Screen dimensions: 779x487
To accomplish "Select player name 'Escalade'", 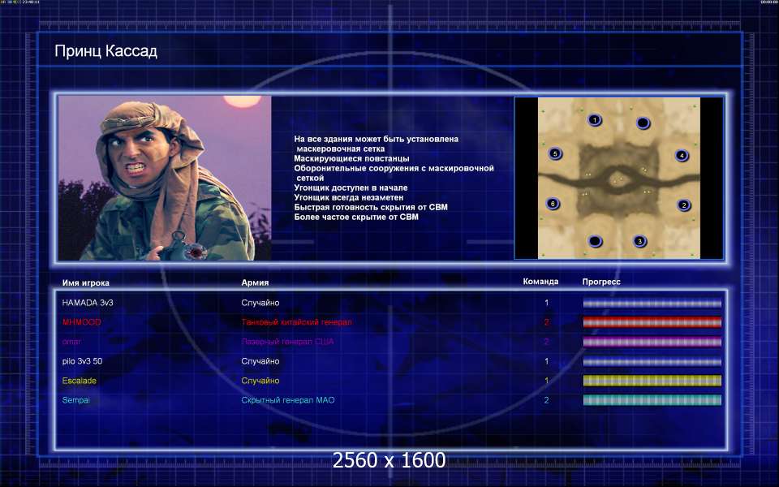I will (79, 381).
